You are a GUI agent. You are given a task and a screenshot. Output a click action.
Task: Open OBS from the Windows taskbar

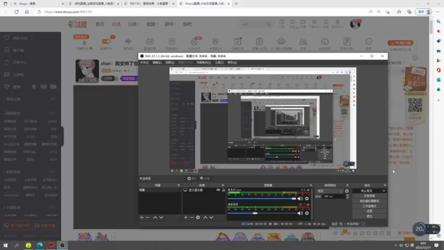point(62,245)
